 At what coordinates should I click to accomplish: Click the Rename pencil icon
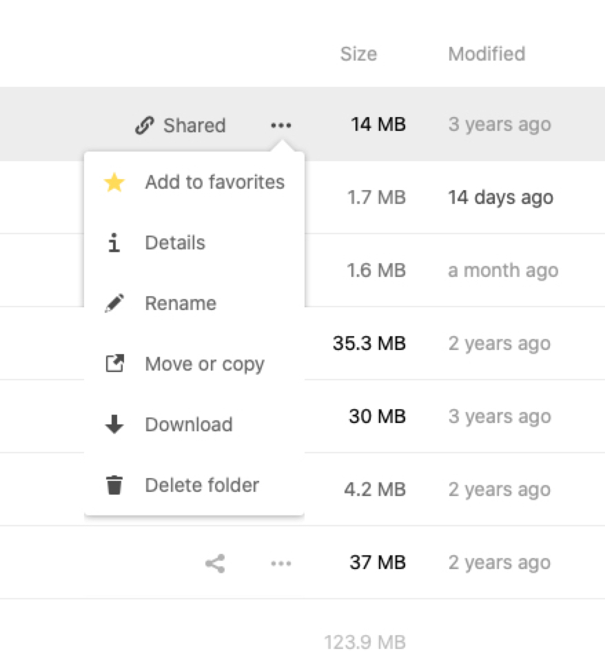tap(114, 304)
